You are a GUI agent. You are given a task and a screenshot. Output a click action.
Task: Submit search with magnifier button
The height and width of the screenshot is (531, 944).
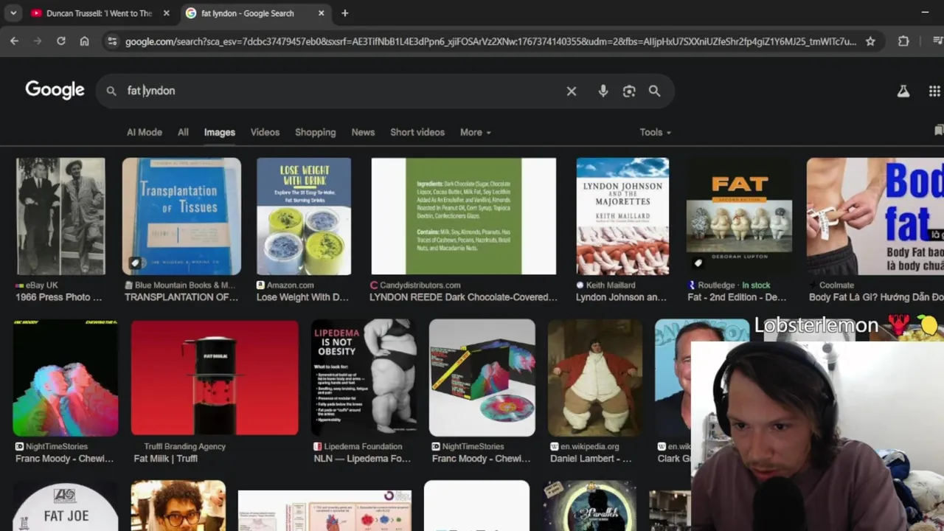point(654,91)
